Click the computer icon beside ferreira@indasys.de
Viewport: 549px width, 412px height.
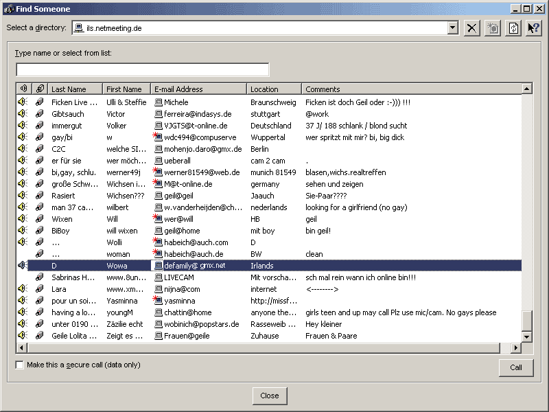[x=159, y=114]
